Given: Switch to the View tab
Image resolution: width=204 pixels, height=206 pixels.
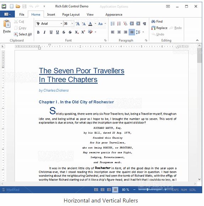Looking at the screenshot, I should pos(90,15).
